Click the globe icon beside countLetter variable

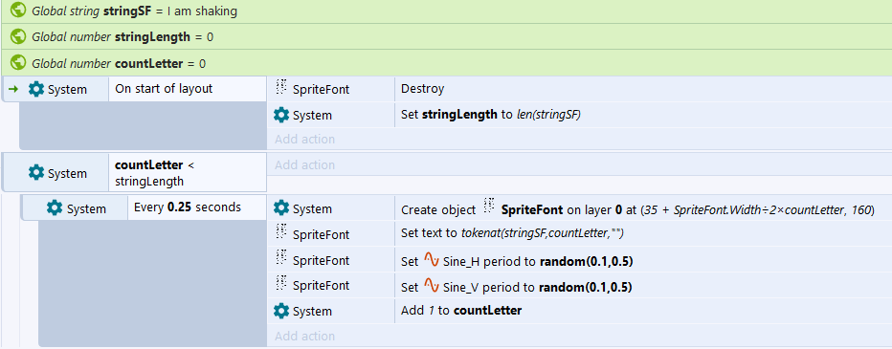pyautogui.click(x=18, y=62)
